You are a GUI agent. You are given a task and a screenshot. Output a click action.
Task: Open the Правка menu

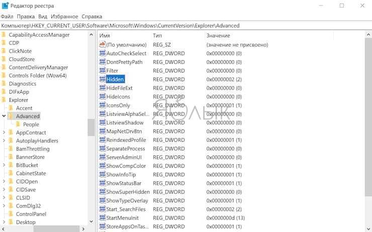(x=26, y=17)
